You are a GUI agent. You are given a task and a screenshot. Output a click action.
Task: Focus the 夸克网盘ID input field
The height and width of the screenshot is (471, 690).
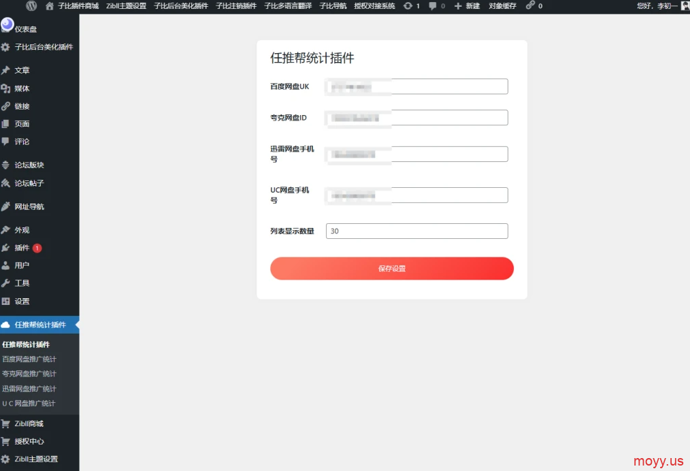pyautogui.click(x=416, y=118)
